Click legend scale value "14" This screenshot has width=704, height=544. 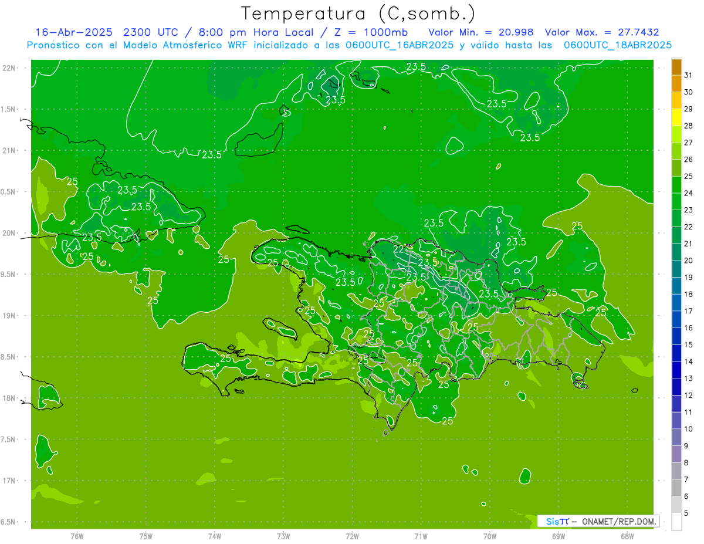tap(689, 361)
